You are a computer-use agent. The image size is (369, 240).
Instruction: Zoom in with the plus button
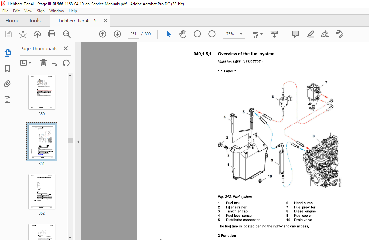212,34
